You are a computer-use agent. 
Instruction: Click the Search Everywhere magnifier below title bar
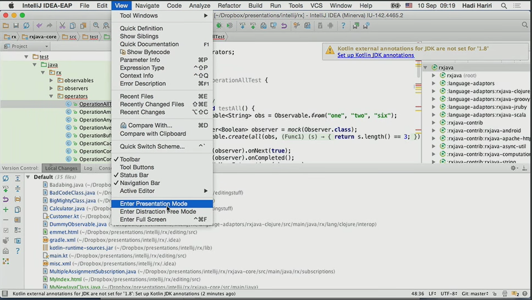tap(525, 25)
